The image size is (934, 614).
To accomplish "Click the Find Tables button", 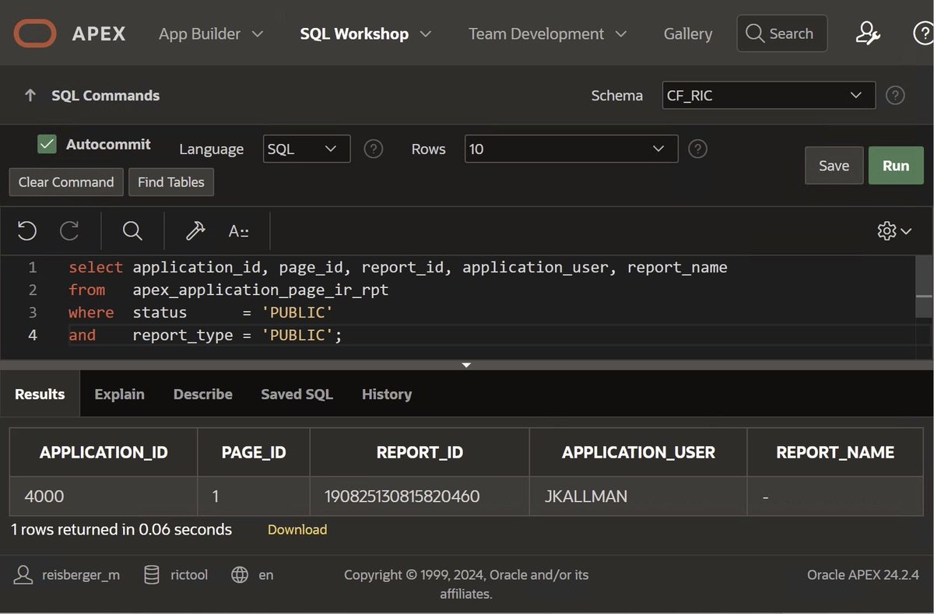I will point(171,182).
